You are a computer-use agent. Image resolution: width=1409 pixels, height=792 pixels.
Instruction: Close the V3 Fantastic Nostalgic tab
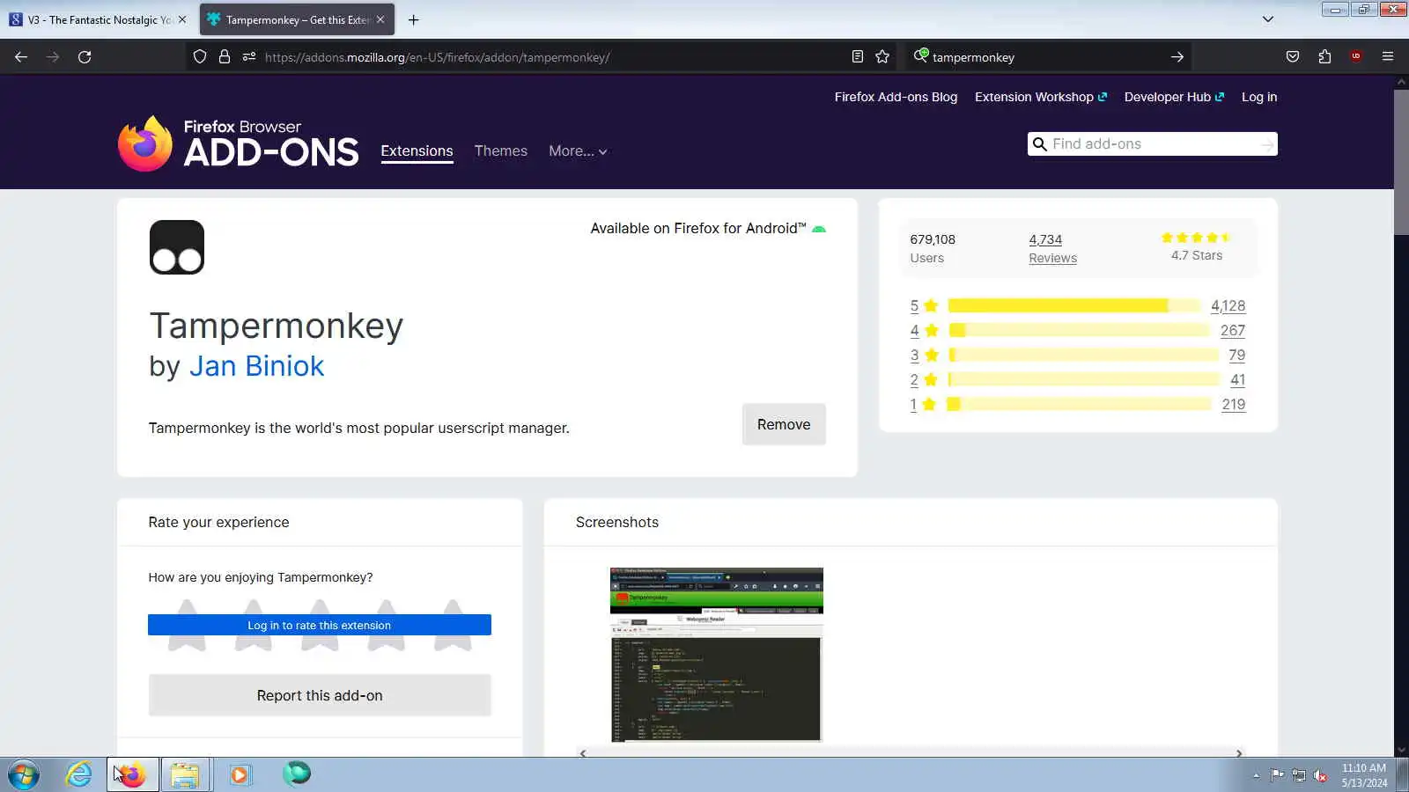tap(182, 19)
